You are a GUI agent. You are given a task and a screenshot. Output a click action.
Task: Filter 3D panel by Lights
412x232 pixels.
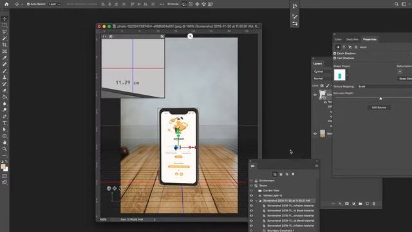pos(293,174)
